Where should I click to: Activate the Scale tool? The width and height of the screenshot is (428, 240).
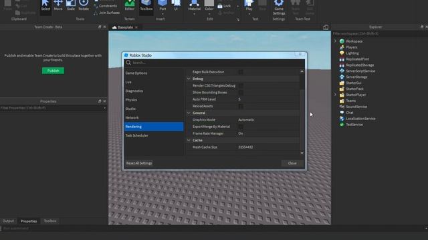pos(71,5)
